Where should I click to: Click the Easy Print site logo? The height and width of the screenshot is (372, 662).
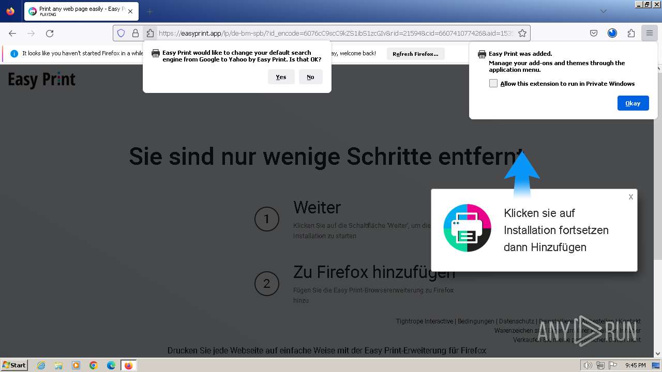point(42,80)
